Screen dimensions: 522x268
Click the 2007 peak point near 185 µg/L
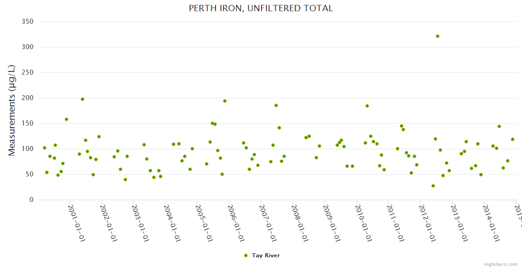276,105
